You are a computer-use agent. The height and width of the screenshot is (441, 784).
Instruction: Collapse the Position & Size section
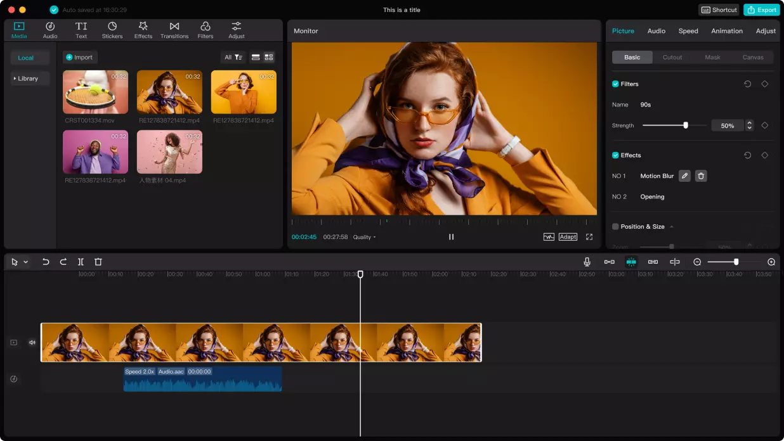(672, 227)
